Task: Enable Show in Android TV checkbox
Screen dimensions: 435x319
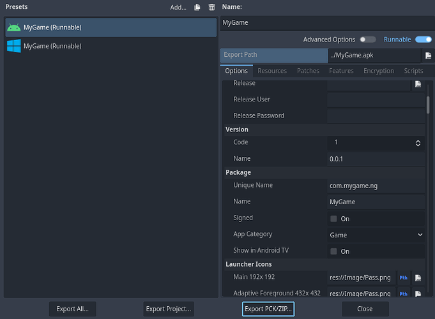Action: tap(333, 251)
